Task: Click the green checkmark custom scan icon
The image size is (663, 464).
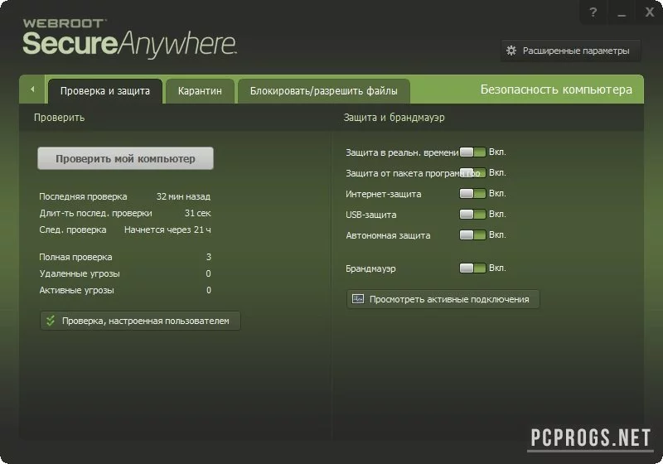Action: [51, 321]
